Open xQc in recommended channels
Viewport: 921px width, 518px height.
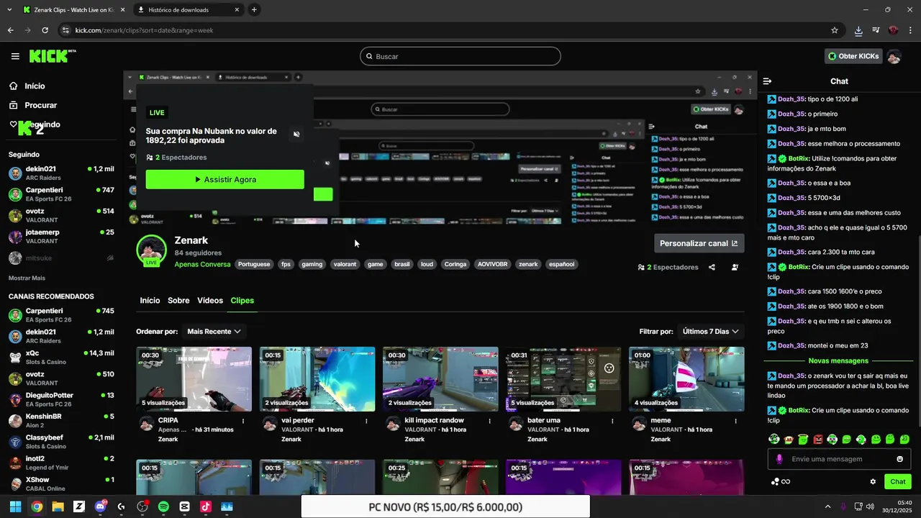point(61,358)
